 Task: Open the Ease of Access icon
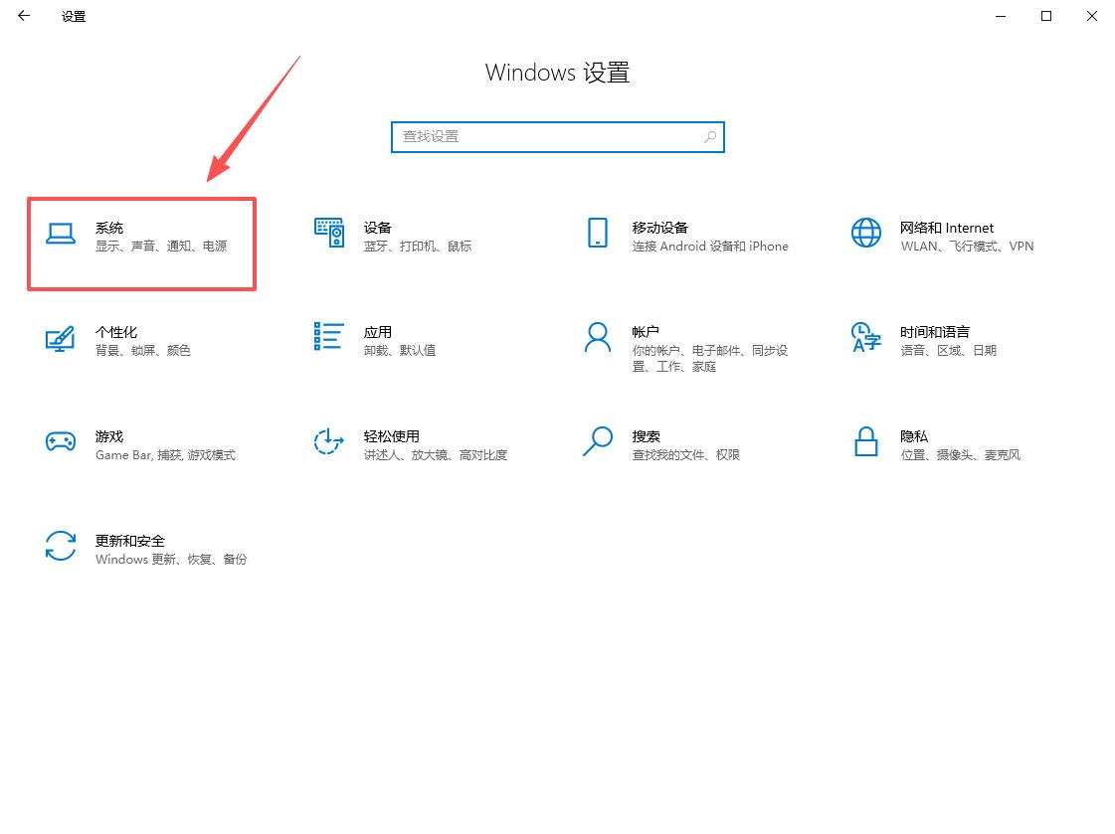(x=328, y=441)
